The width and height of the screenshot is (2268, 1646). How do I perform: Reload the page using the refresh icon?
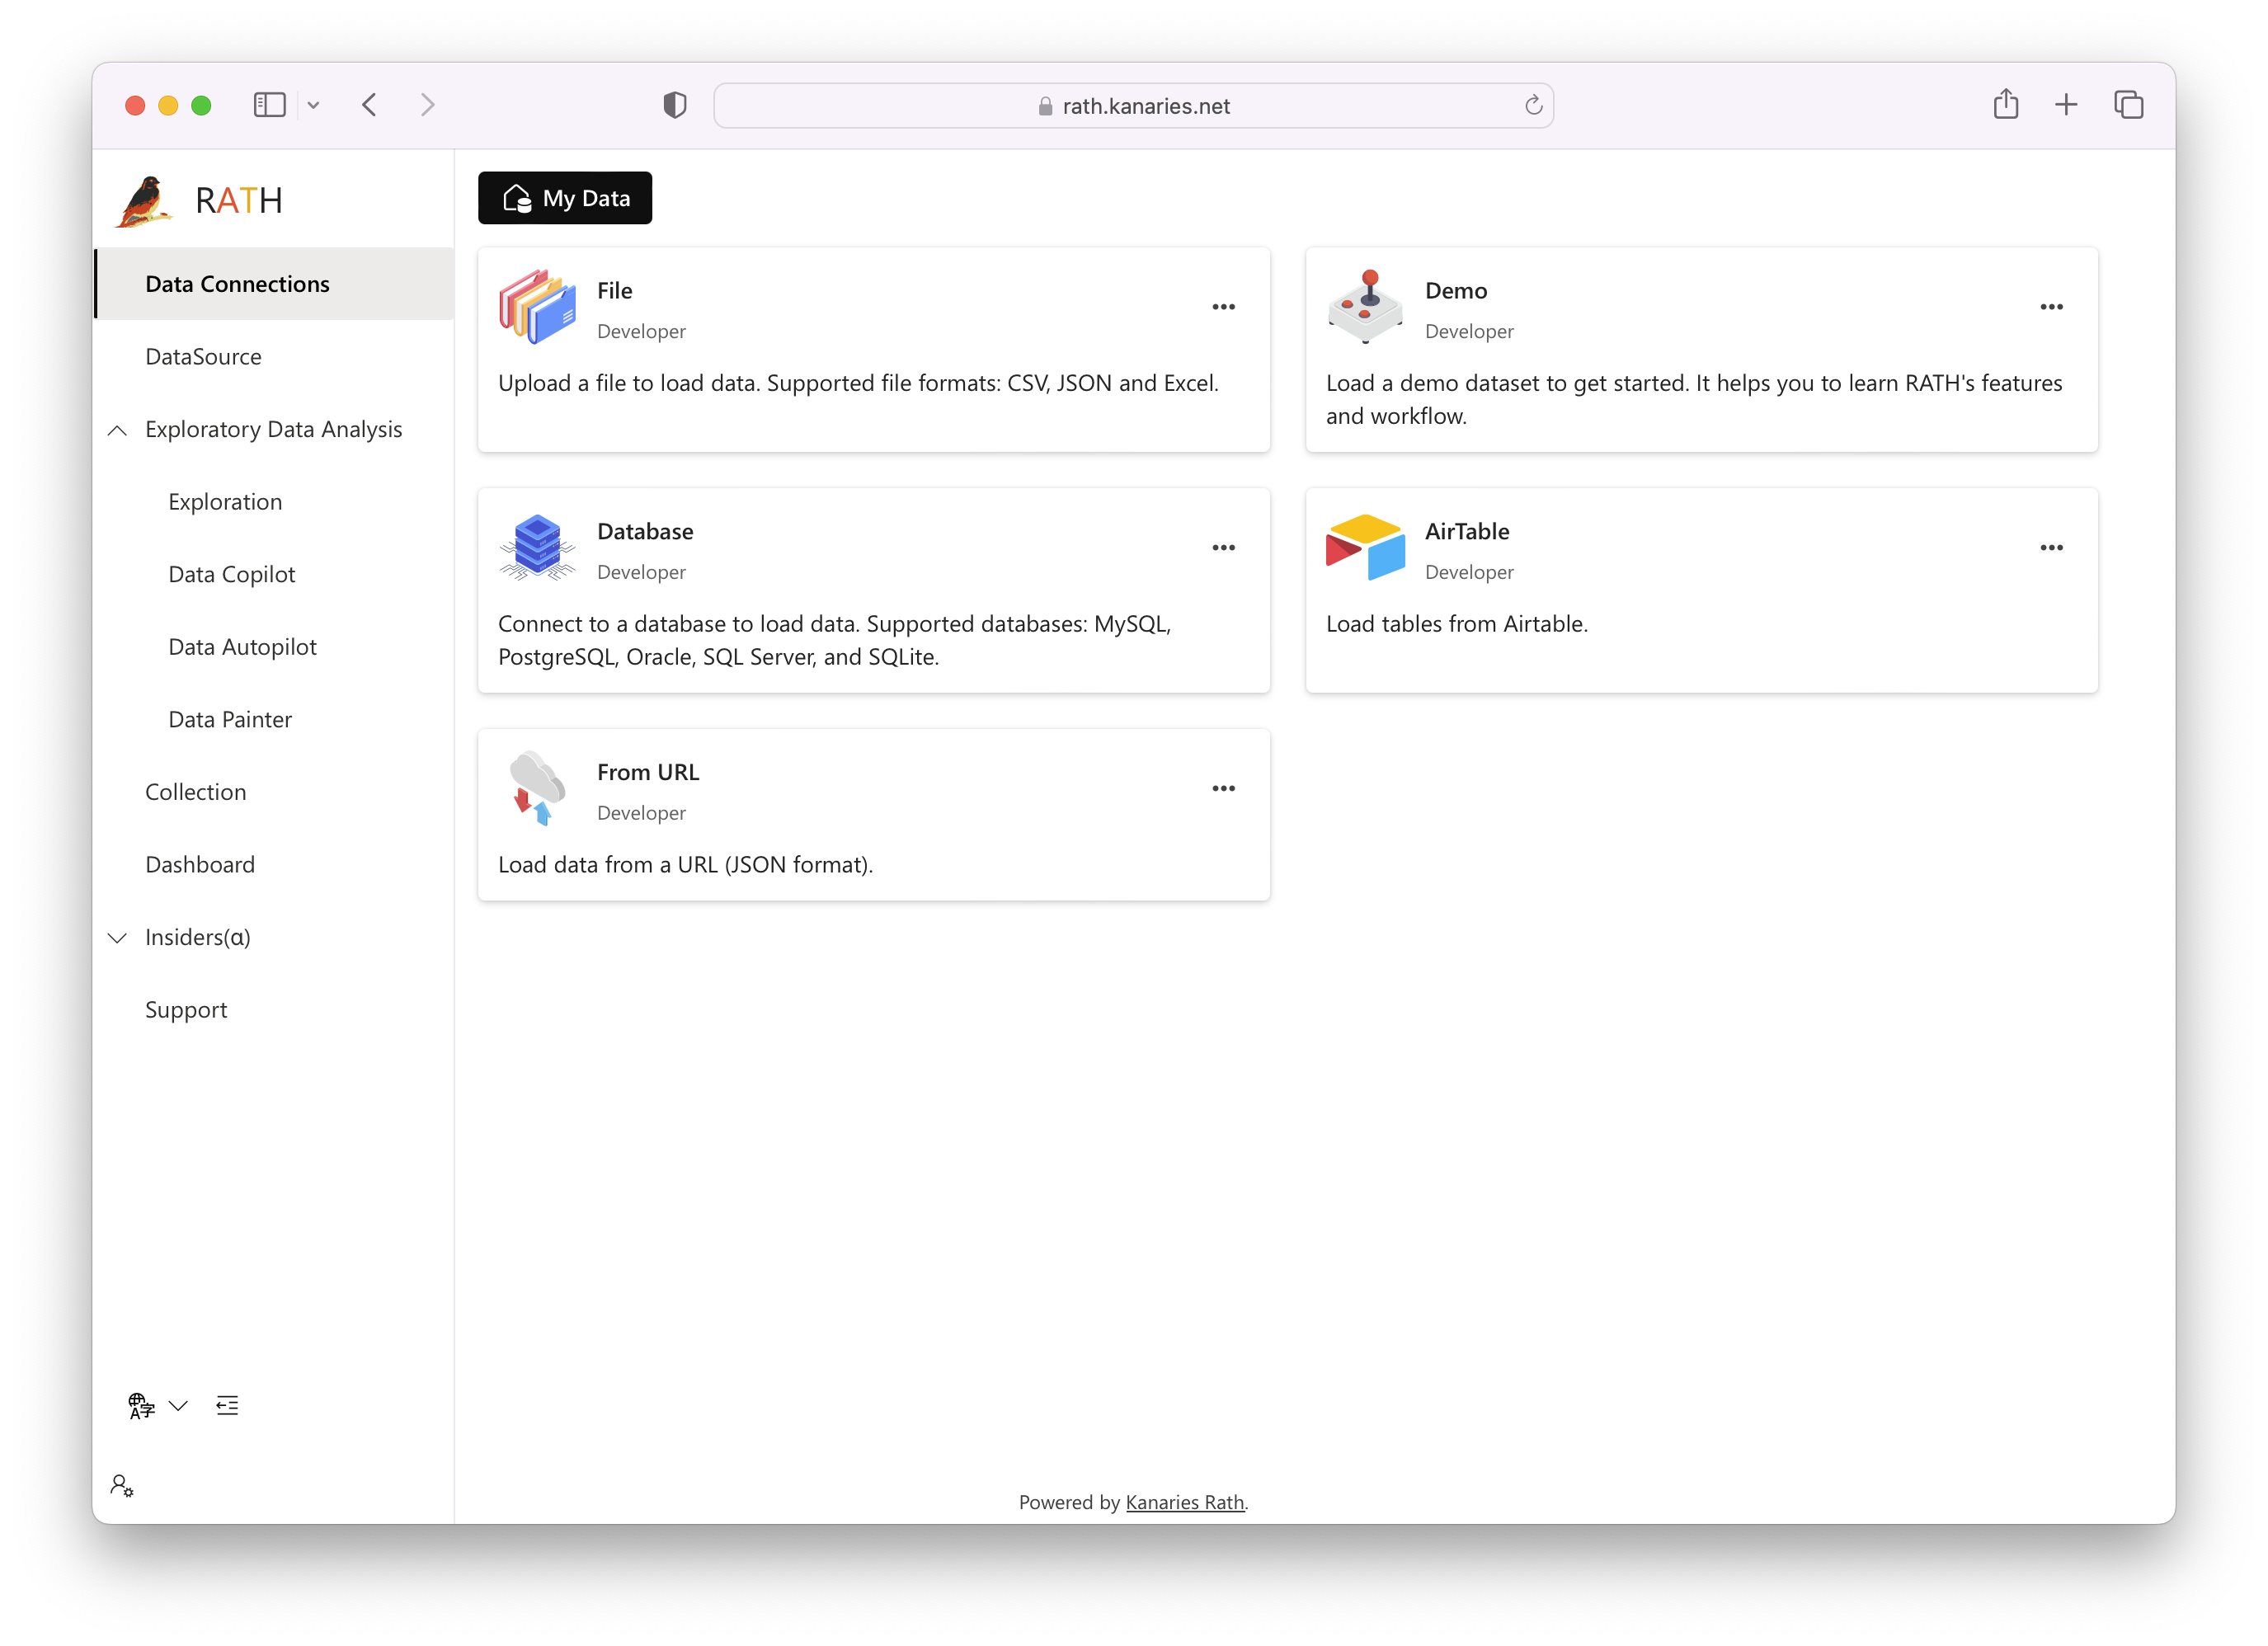pyautogui.click(x=1533, y=106)
